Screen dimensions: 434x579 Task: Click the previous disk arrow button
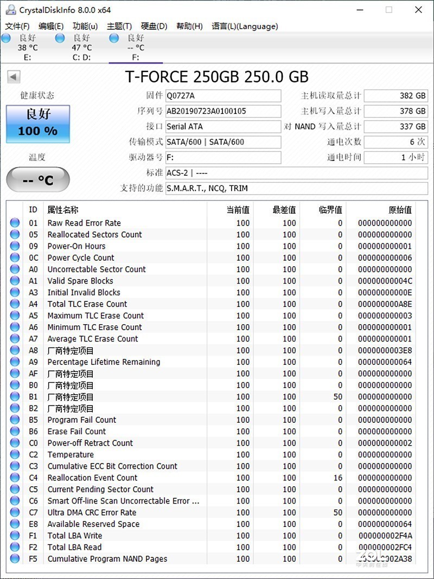point(12,76)
